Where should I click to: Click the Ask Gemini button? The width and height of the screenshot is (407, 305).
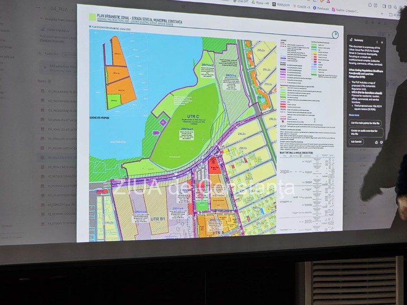coord(357,141)
